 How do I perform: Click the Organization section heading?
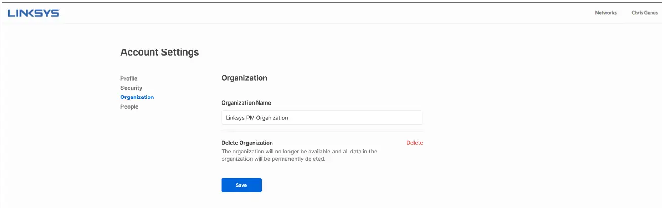[x=244, y=78]
